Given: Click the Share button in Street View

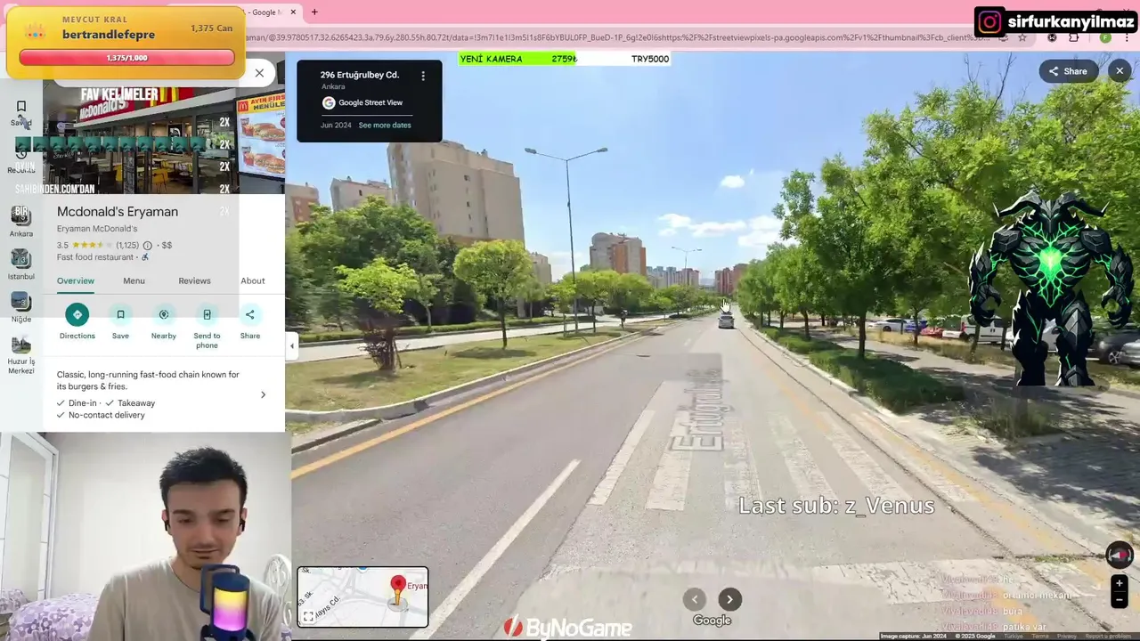Looking at the screenshot, I should [x=1068, y=71].
